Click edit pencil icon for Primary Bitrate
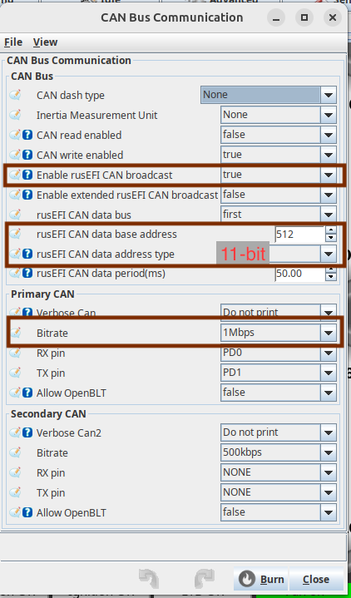Screen dimensions: 351x598 [x=15, y=333]
